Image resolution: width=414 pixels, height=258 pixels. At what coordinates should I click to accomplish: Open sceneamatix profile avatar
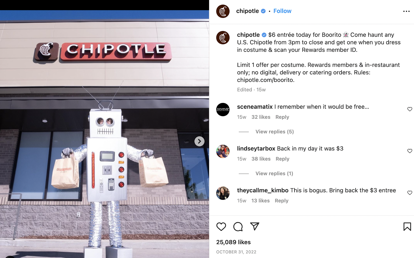coord(223,109)
